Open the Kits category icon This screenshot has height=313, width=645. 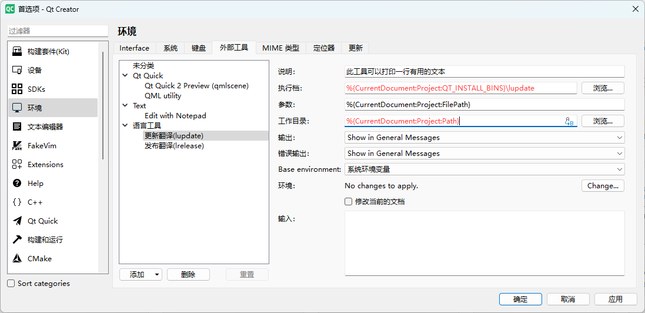17,52
